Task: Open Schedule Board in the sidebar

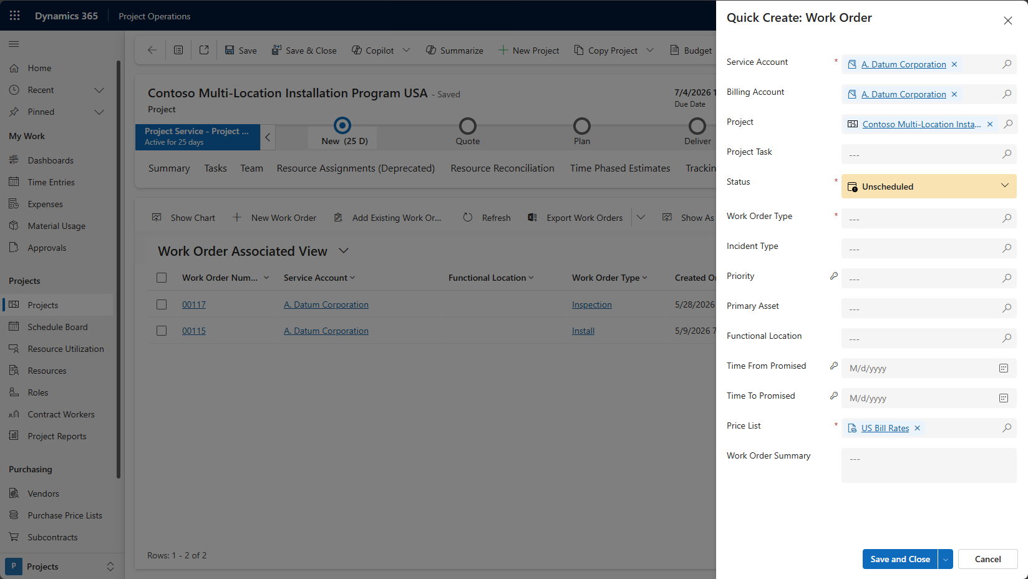Action: pyautogui.click(x=57, y=327)
